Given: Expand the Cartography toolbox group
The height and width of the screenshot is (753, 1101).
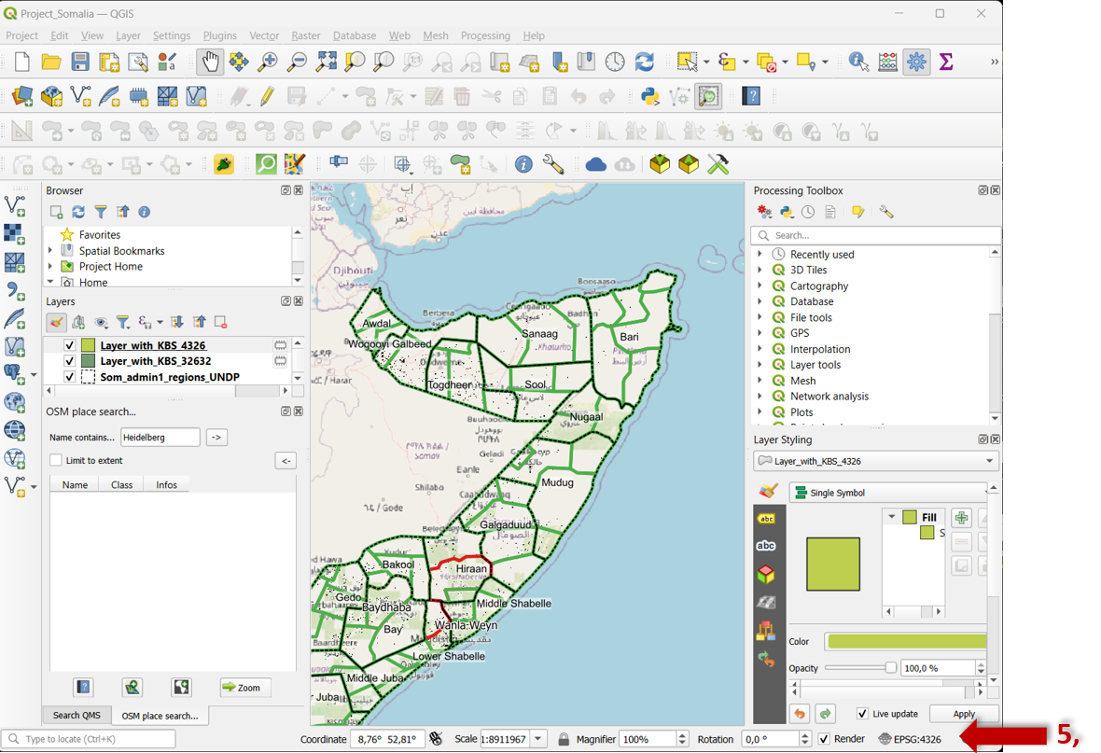Looking at the screenshot, I should click(x=760, y=286).
